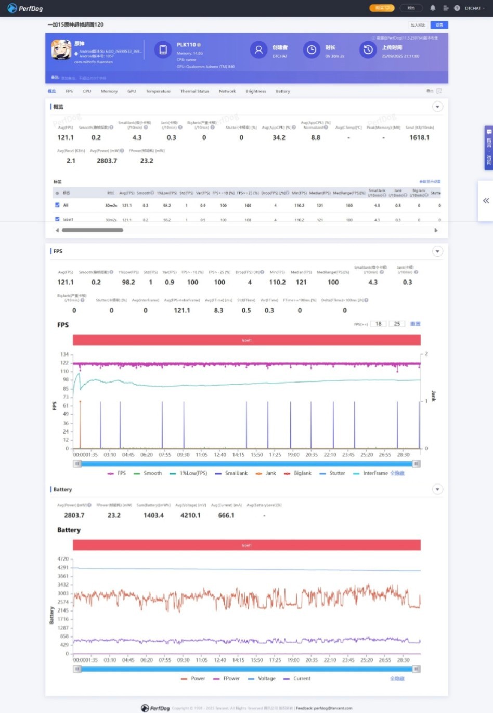The width and height of the screenshot is (493, 713).
Task: Click the Genshin game app thumbnail
Action: coord(61,50)
